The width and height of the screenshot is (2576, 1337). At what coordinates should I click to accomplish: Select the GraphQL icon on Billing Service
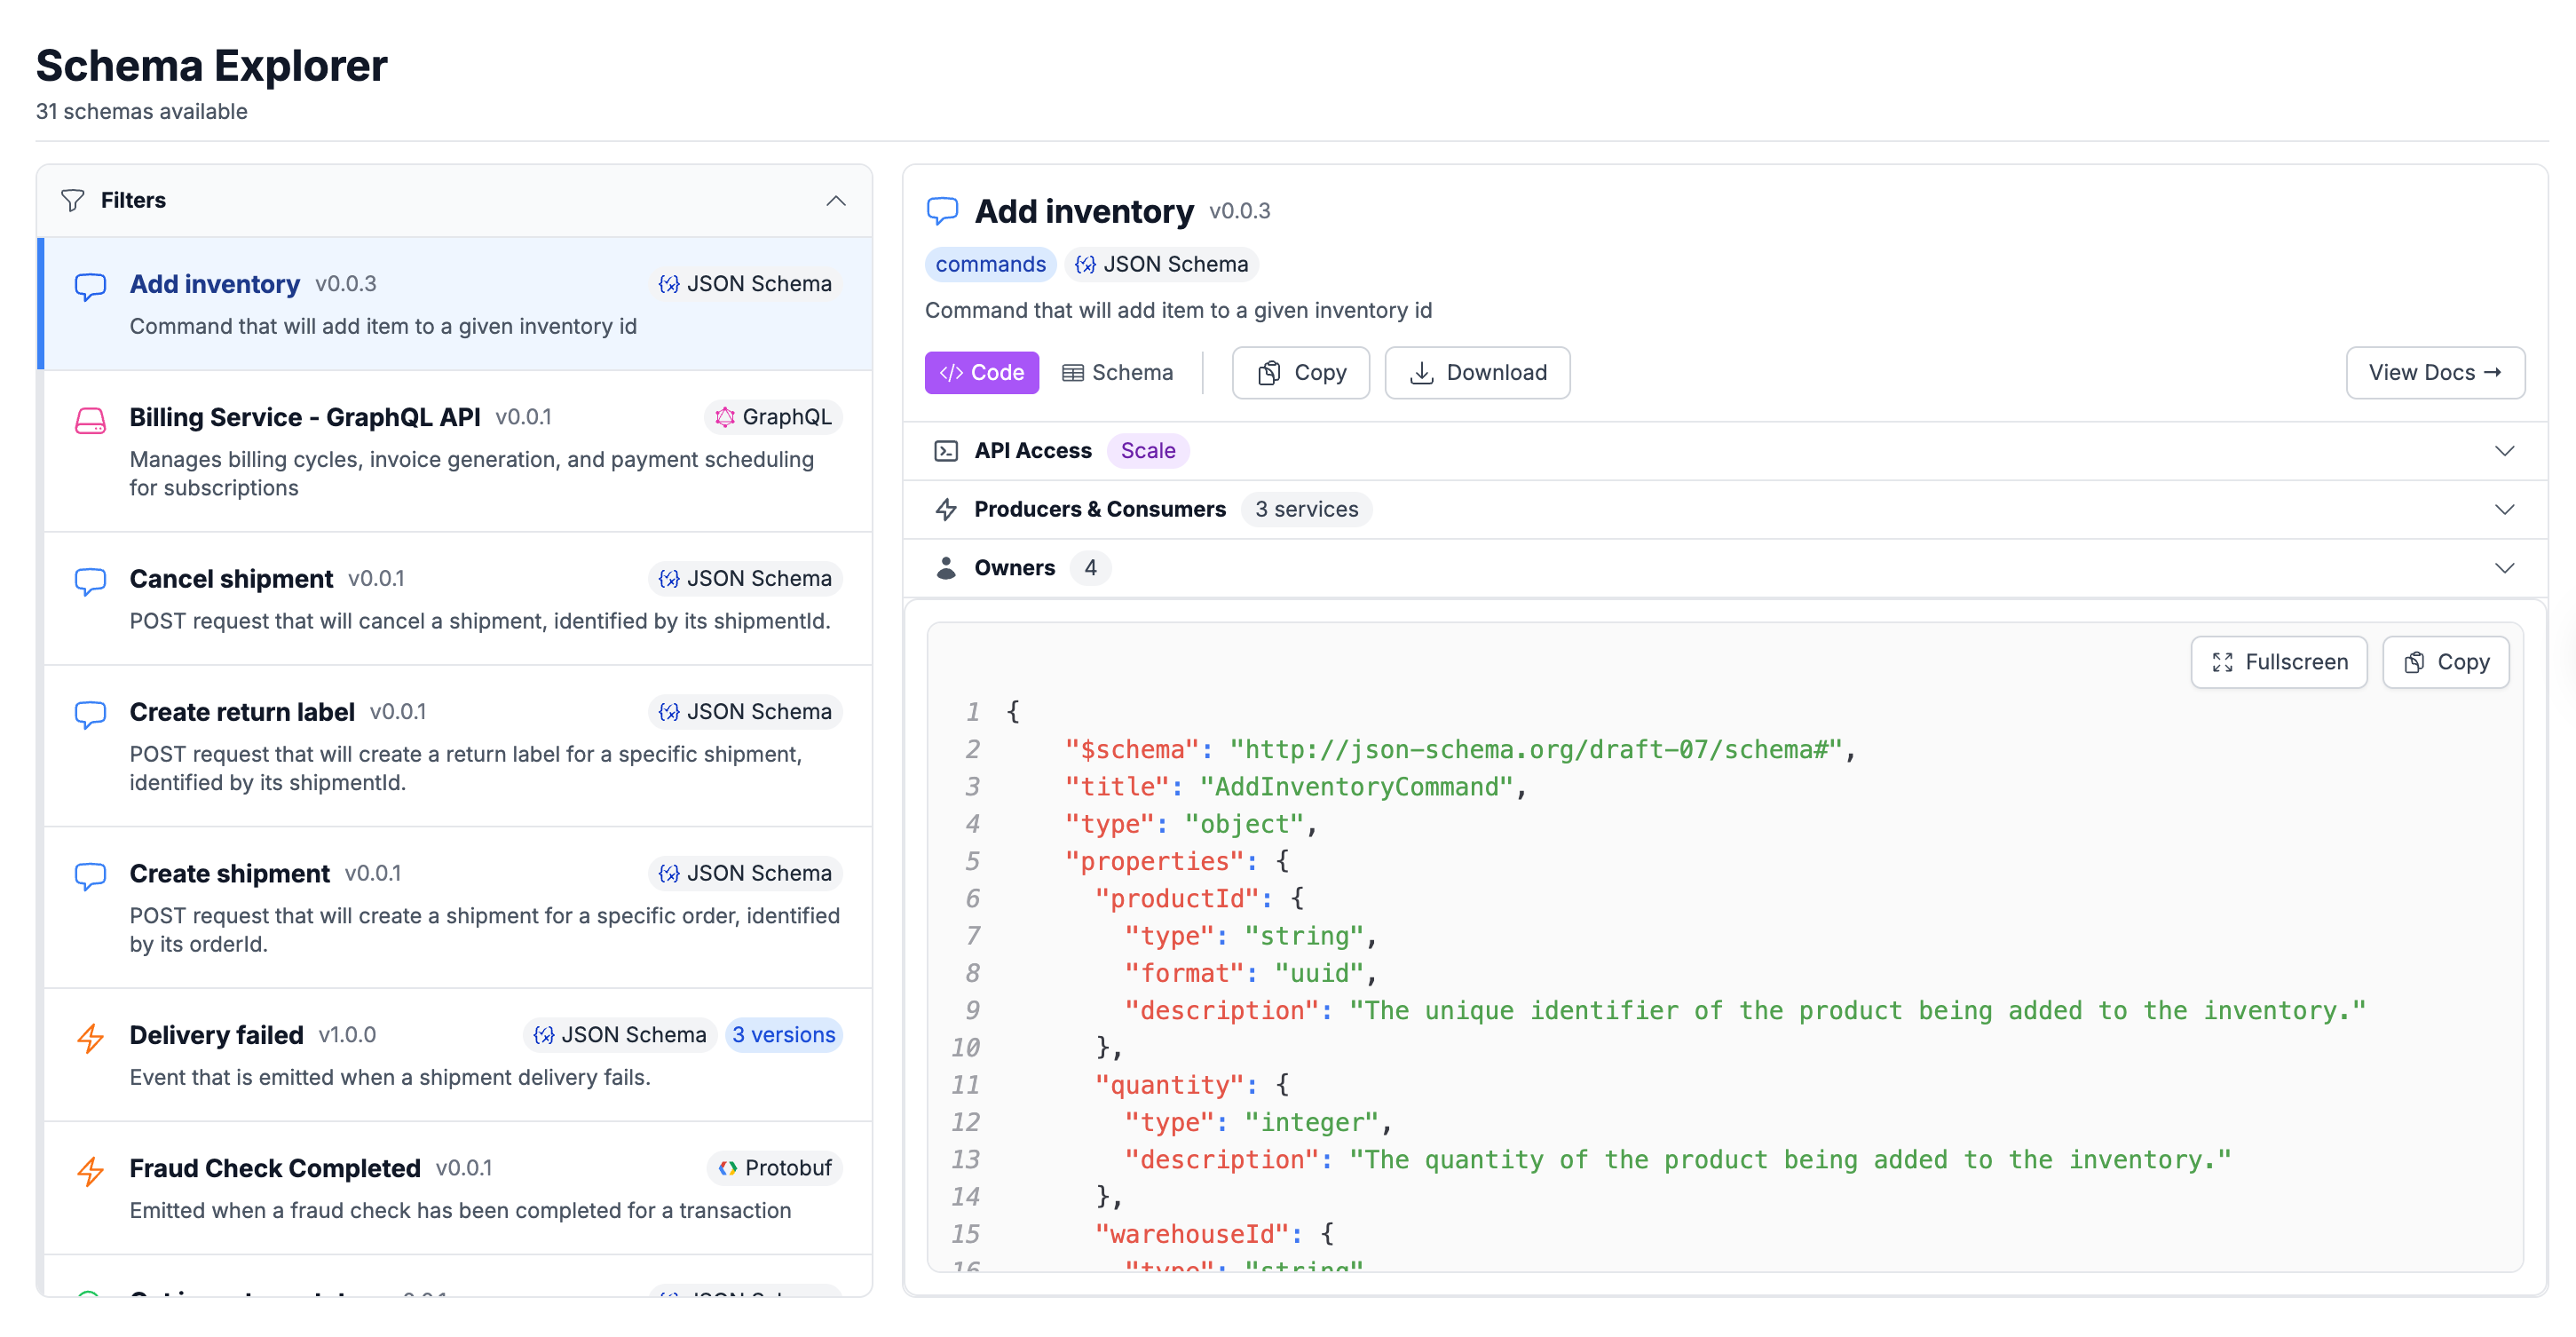(724, 417)
